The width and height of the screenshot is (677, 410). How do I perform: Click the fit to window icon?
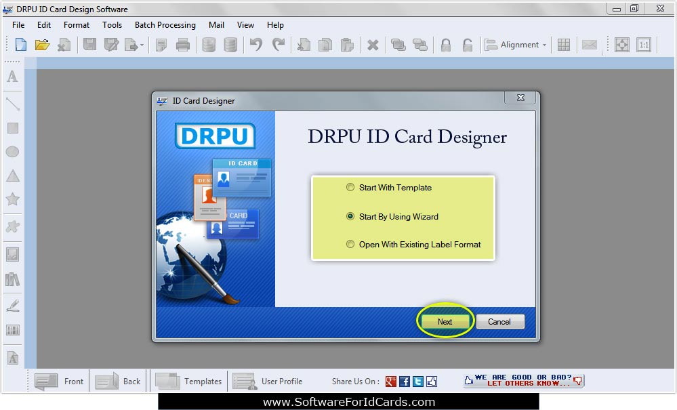621,45
